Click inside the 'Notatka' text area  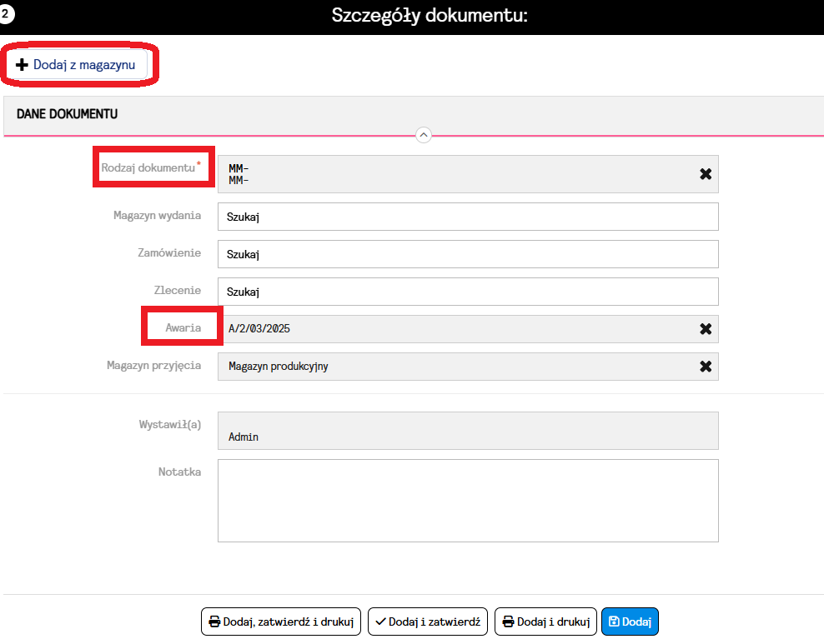(467, 500)
